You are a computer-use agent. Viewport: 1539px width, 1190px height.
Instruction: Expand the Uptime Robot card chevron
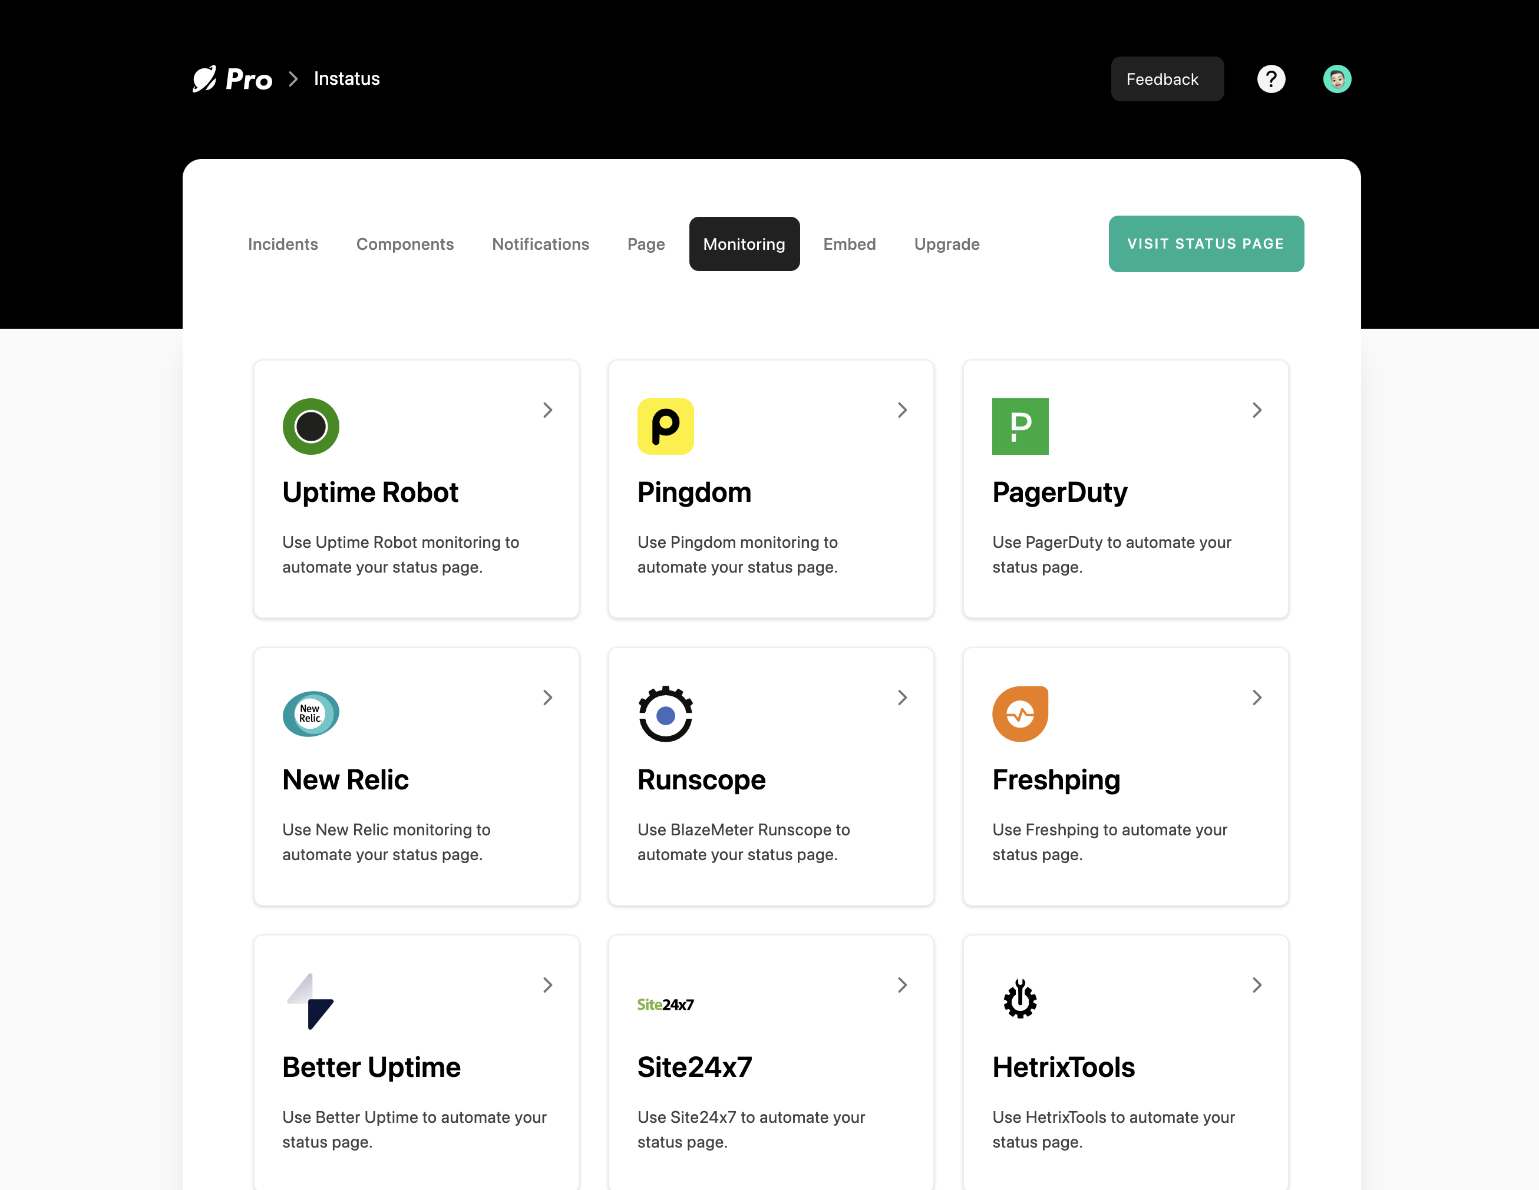click(547, 409)
